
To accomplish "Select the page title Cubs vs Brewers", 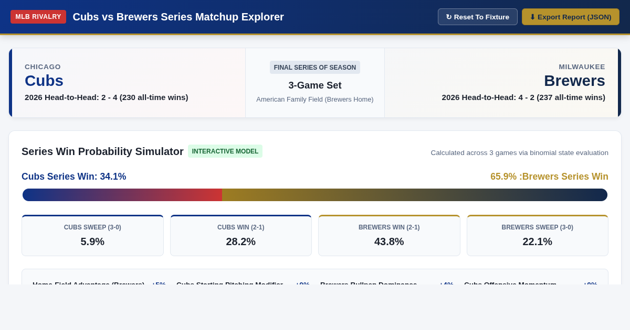I will (x=178, y=17).
